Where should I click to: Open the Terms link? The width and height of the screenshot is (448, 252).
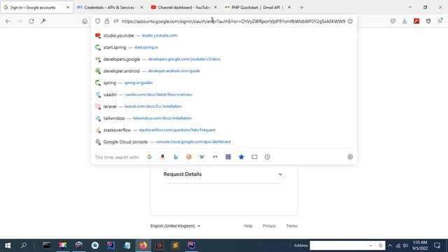(292, 226)
